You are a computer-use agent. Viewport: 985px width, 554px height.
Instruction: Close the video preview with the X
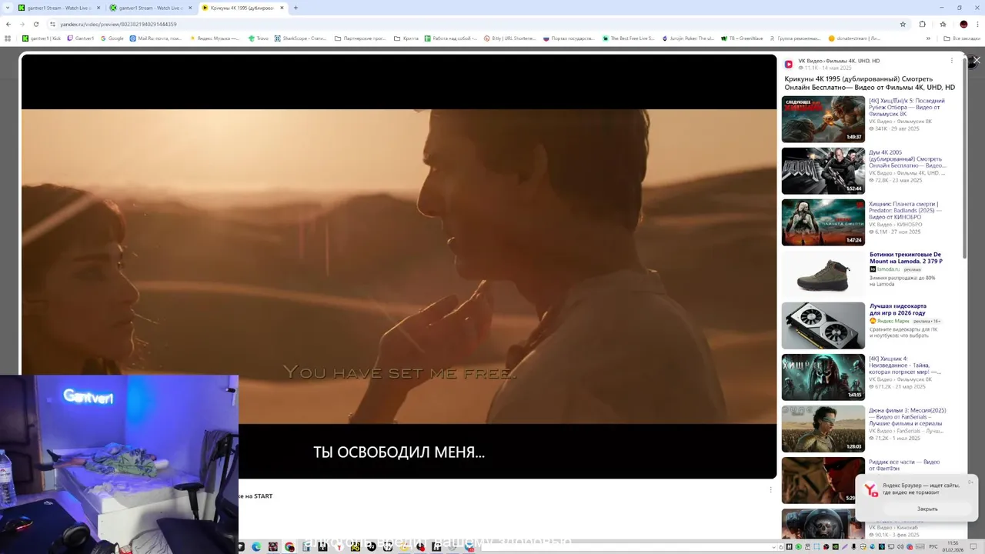[x=977, y=60]
